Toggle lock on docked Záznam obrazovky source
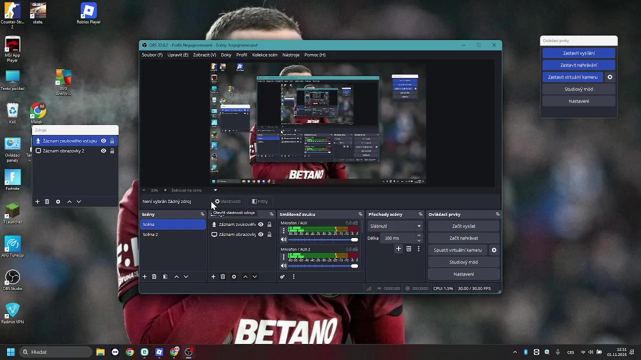The height and width of the screenshot is (360, 641). point(269,234)
